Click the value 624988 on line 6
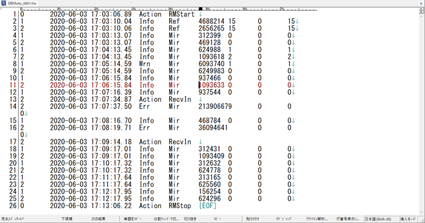425x223 pixels. point(209,50)
